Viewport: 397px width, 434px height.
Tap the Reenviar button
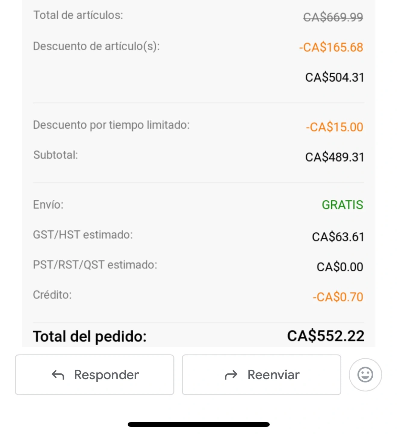point(261,375)
